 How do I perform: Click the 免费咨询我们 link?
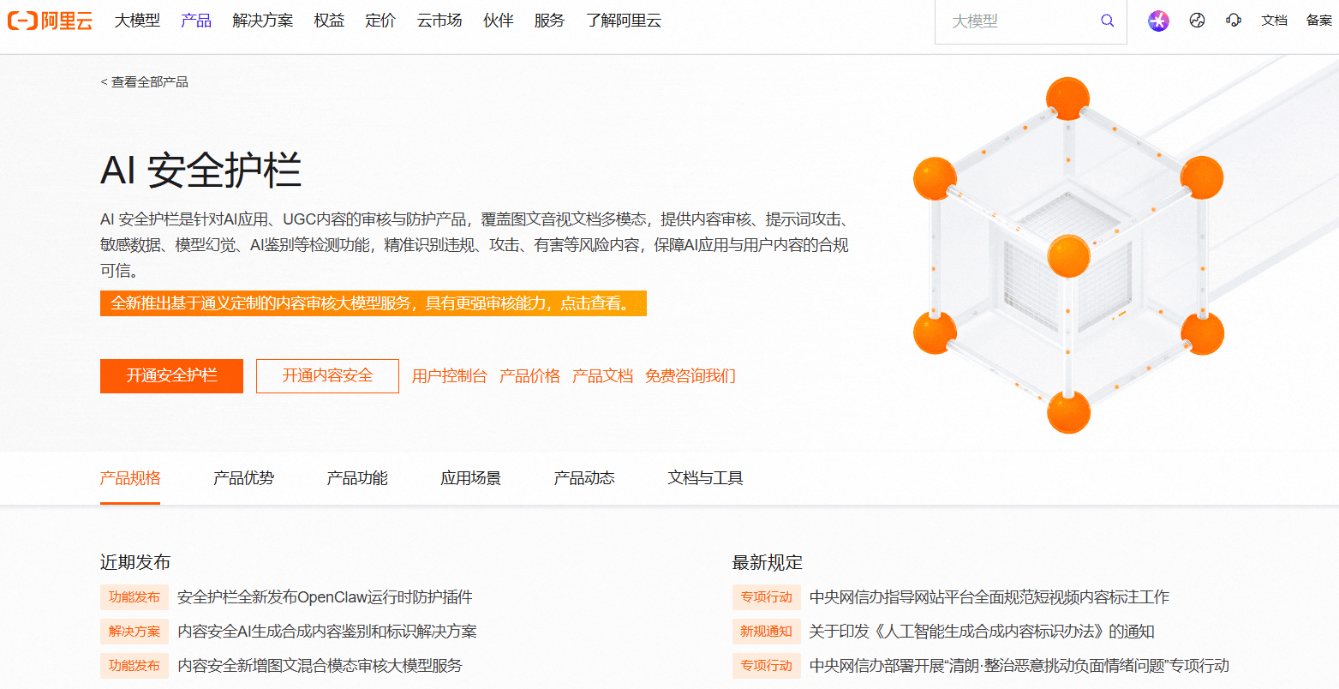point(690,376)
